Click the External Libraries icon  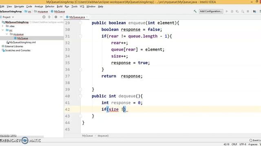(3, 46)
